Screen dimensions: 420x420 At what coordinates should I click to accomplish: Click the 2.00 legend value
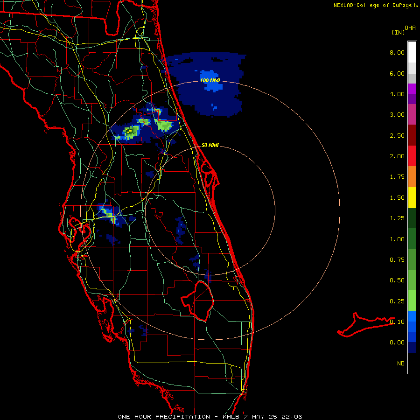click(397, 156)
